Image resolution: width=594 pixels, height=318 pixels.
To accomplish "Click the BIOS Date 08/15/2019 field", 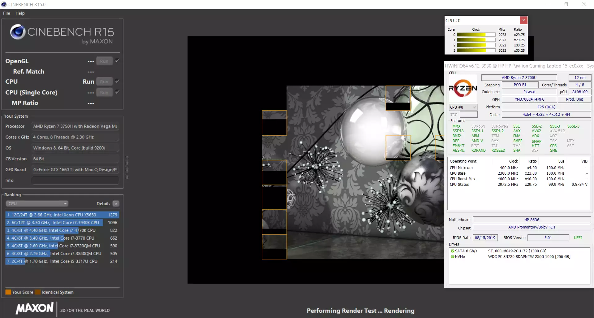I will click(x=485, y=238).
